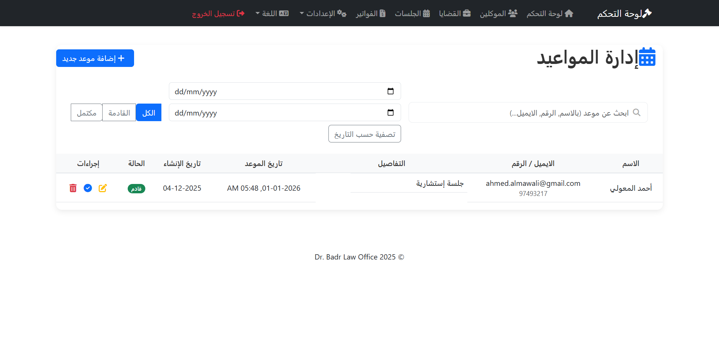This screenshot has height=347, width=719.
Task: Expand the اللغة (language) dropdown
Action: pos(272,13)
